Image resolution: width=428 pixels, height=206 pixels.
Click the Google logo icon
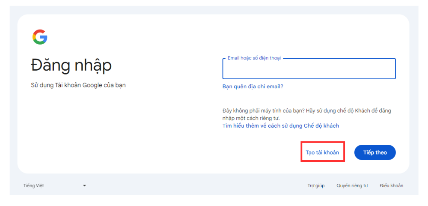(x=40, y=37)
